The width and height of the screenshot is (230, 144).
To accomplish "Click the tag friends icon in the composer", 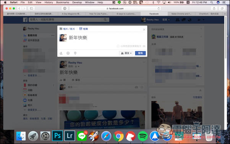I will (x=61, y=53).
